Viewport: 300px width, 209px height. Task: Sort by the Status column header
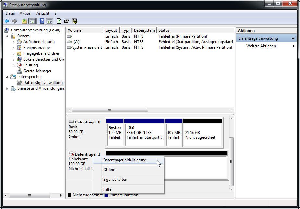[195, 30]
